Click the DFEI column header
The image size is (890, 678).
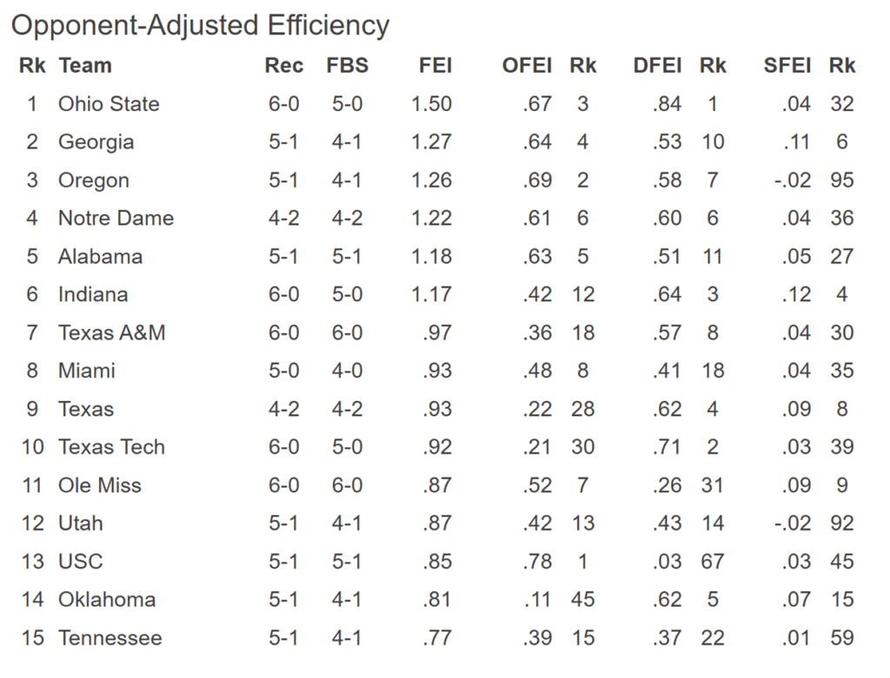[x=657, y=65]
